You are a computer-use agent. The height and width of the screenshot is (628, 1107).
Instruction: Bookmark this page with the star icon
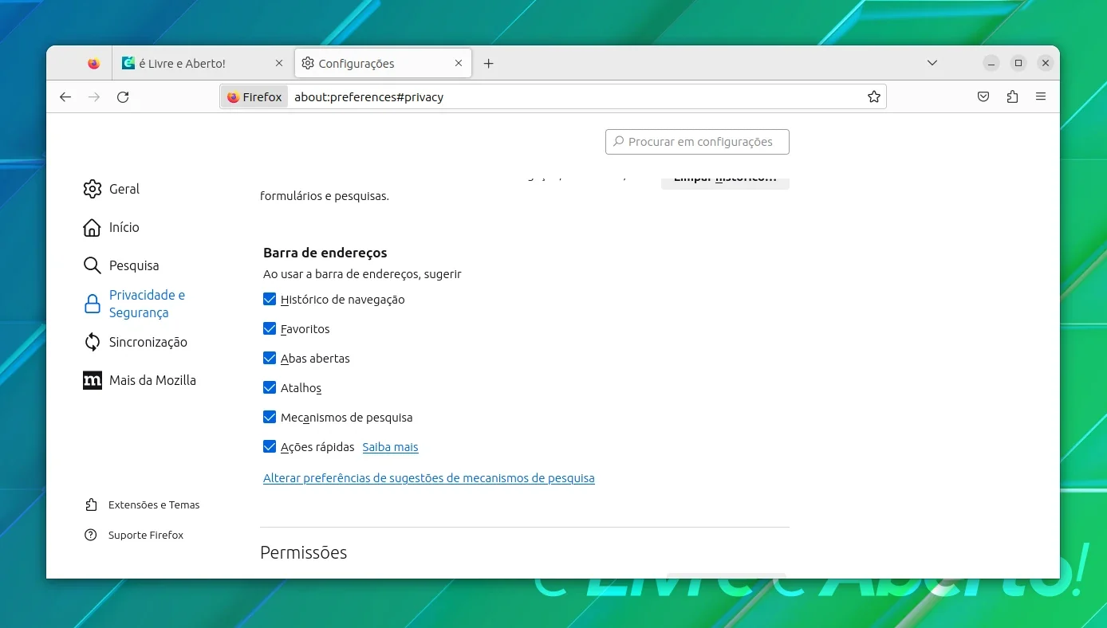coord(874,97)
